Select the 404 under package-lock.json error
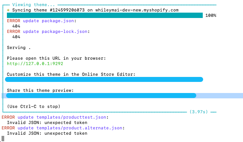The height and width of the screenshot is (142, 243). [16, 37]
